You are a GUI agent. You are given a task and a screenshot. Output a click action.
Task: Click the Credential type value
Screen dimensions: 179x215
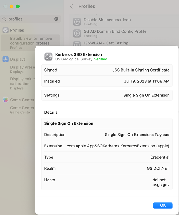pyautogui.click(x=160, y=157)
